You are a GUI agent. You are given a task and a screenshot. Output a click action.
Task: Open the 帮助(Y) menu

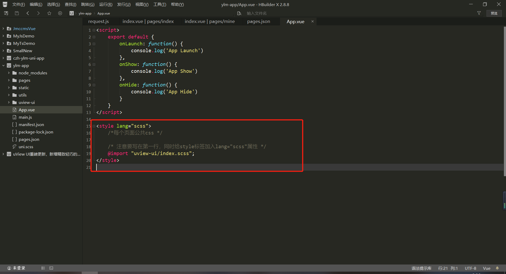click(177, 4)
